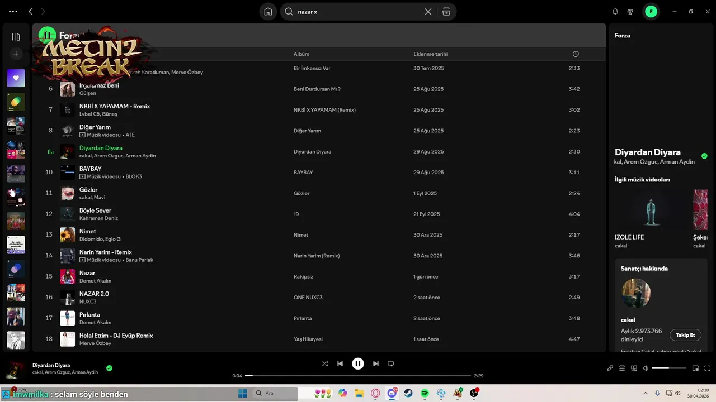Click the taskbar Ara search box

(274, 393)
